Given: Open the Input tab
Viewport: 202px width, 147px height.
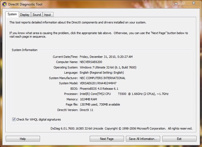Looking at the screenshot, I should coord(48,15).
